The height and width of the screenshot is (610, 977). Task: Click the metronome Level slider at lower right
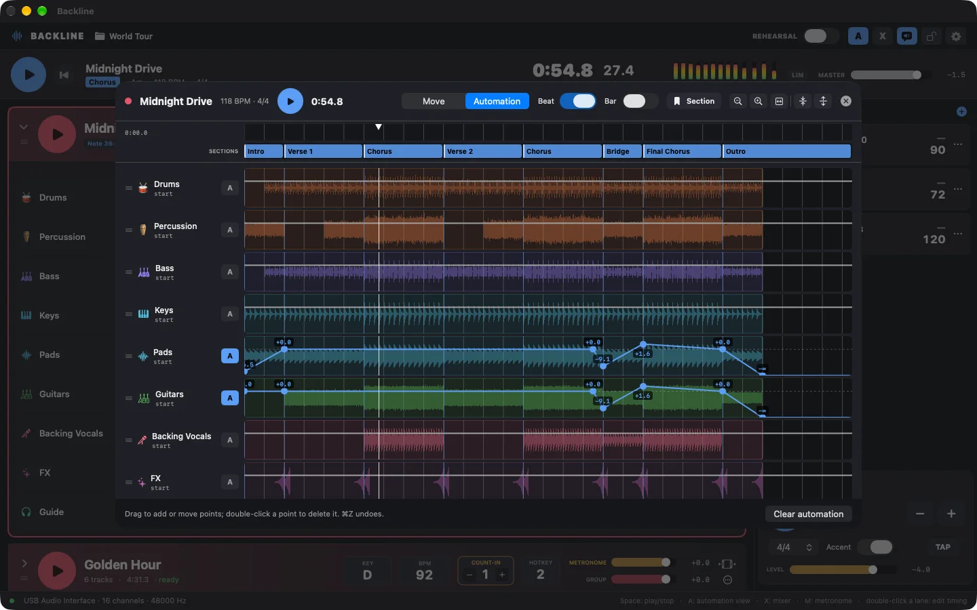click(843, 569)
